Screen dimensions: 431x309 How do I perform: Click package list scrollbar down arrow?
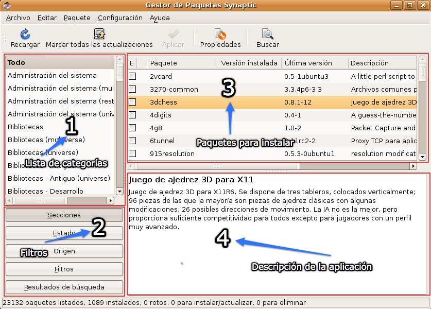point(422,157)
